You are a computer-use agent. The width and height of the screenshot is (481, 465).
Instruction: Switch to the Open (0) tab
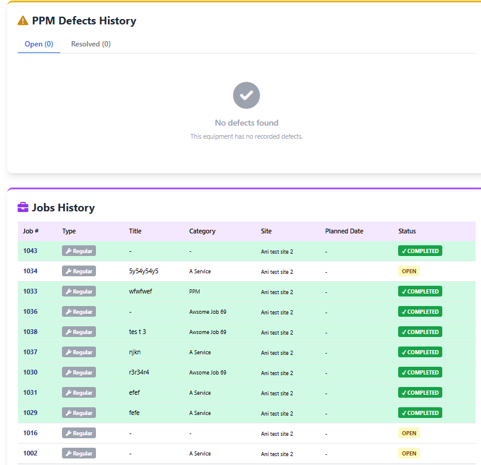[x=39, y=44]
